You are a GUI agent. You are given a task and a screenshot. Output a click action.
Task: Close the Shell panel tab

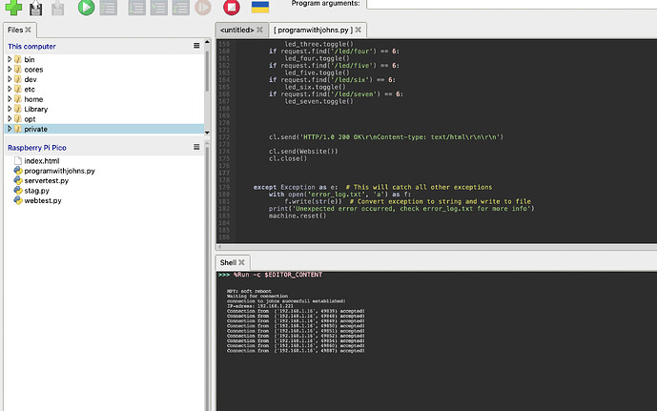coord(242,262)
